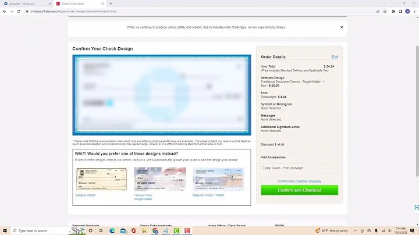Viewport: 419px width, 235px height.
Task: Choose the Forever Free check thumbnail
Action: [x=160, y=179]
